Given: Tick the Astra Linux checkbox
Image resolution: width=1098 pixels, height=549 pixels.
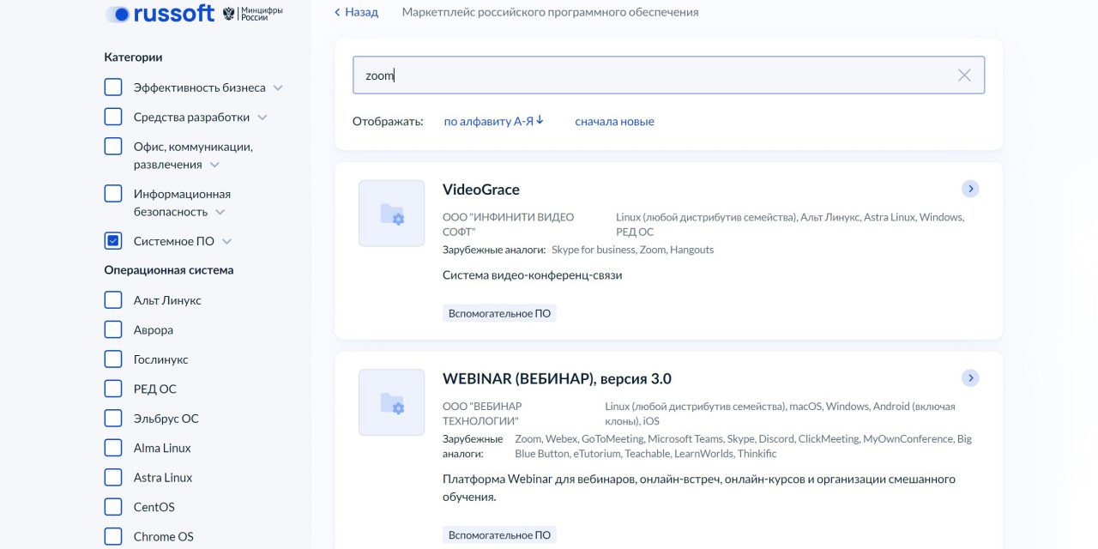Looking at the screenshot, I should pos(113,478).
